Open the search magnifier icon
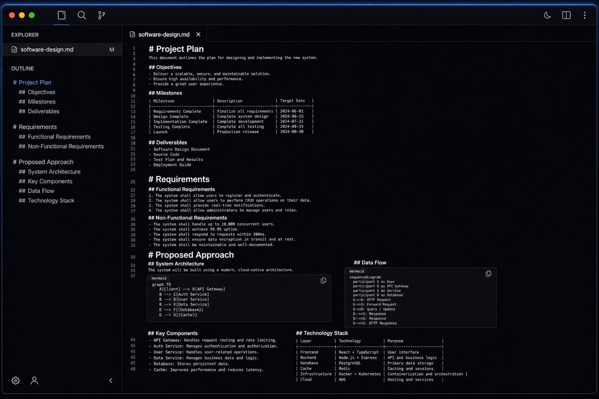 coord(82,15)
